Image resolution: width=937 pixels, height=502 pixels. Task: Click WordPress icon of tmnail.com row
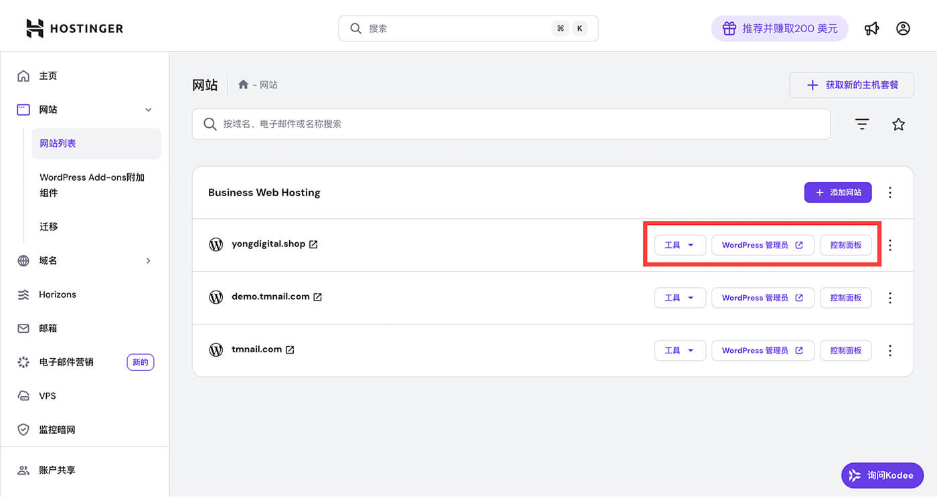point(216,349)
